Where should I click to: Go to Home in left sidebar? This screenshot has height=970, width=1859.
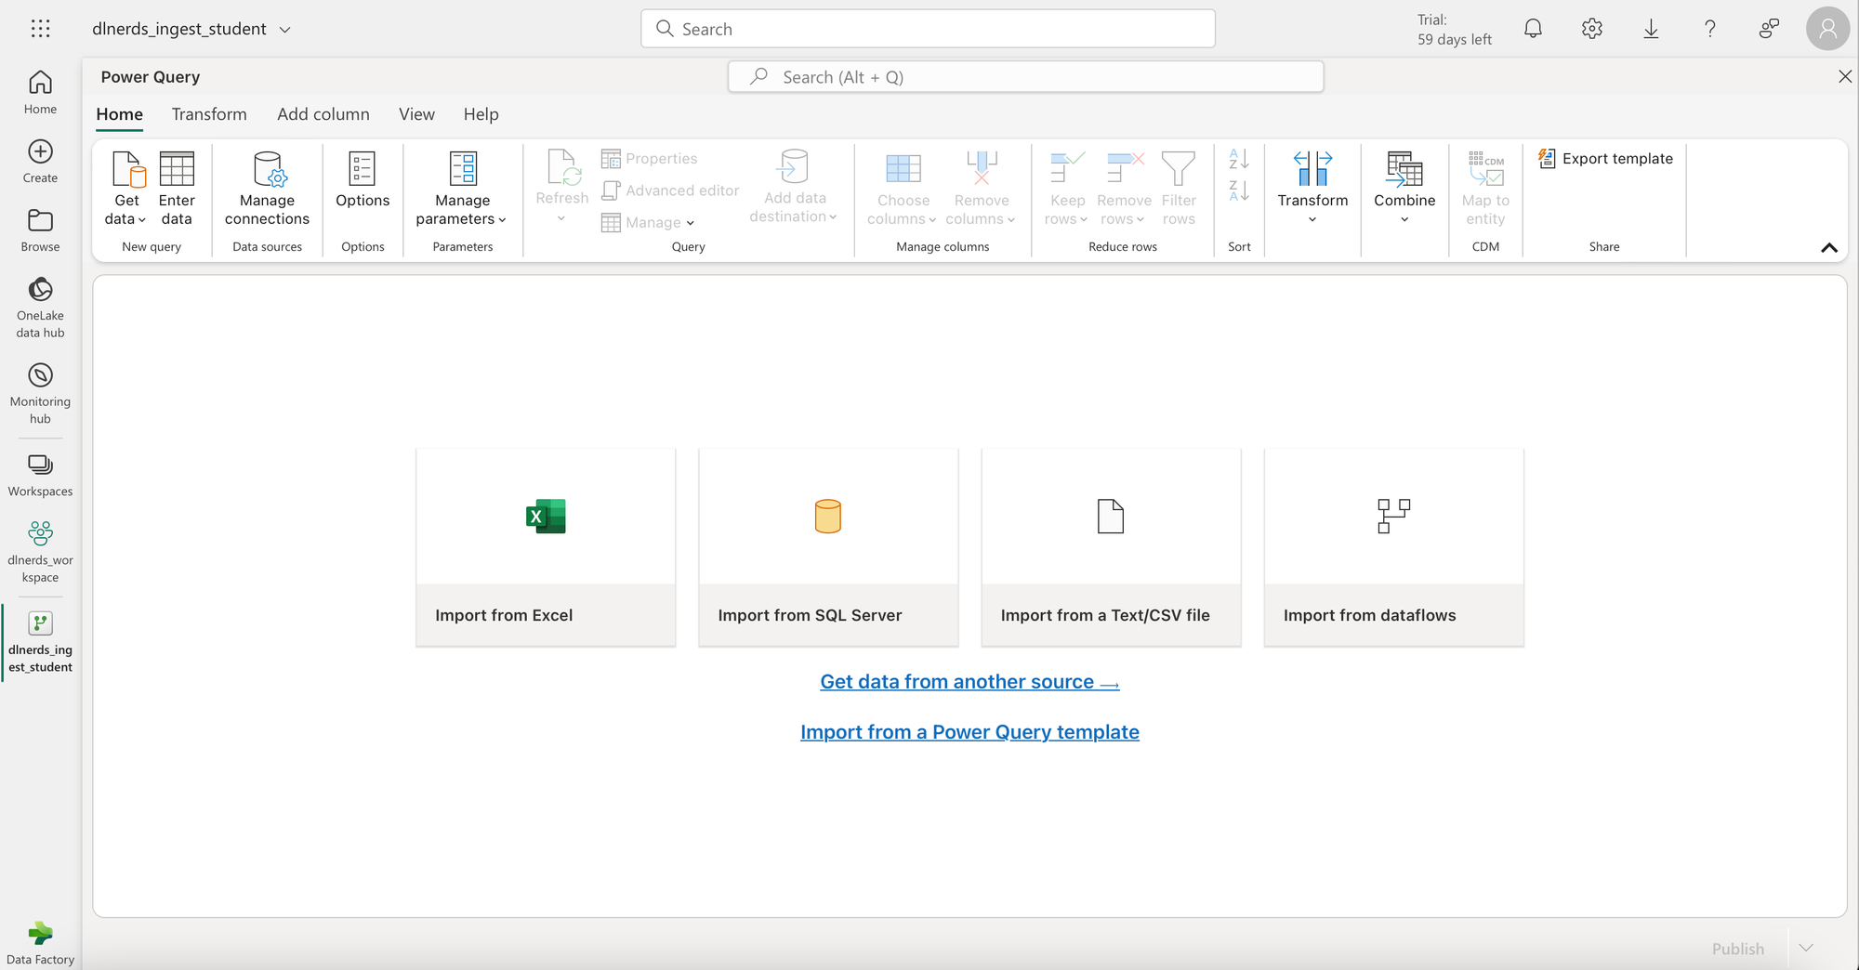[40, 92]
